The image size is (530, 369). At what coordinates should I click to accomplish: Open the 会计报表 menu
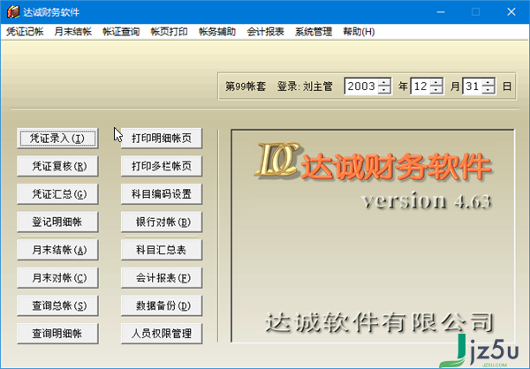tap(265, 32)
